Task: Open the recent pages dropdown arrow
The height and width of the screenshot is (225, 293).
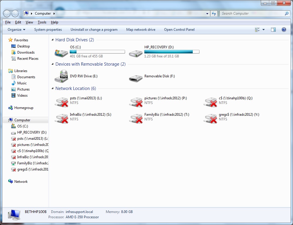Action: click(x=21, y=13)
